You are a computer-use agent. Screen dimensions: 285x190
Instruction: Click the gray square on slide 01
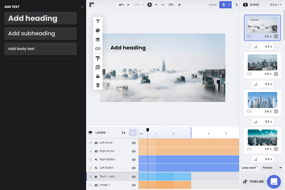coord(276,36)
